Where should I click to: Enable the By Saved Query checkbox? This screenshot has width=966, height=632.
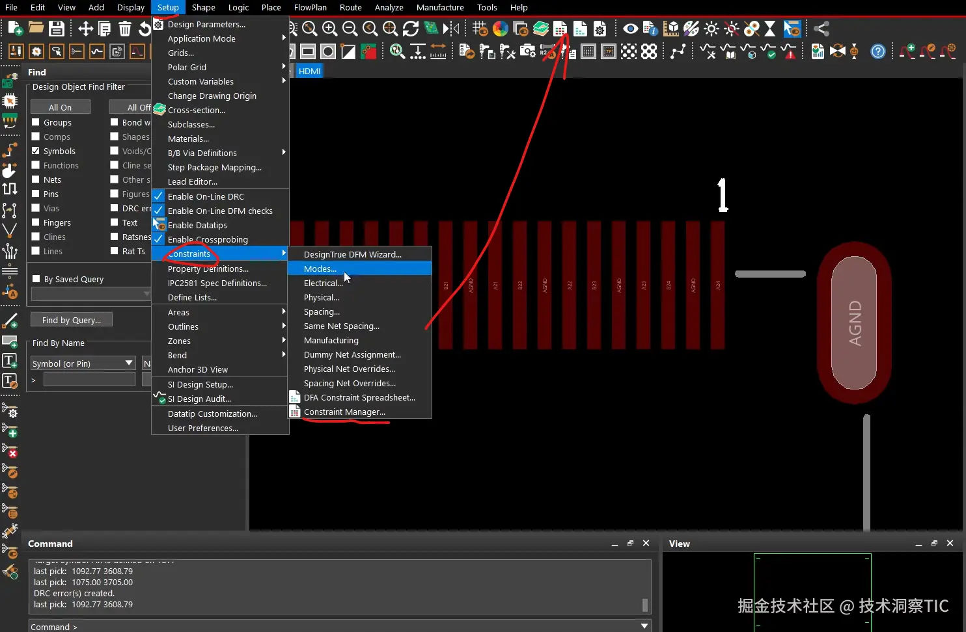click(x=36, y=279)
